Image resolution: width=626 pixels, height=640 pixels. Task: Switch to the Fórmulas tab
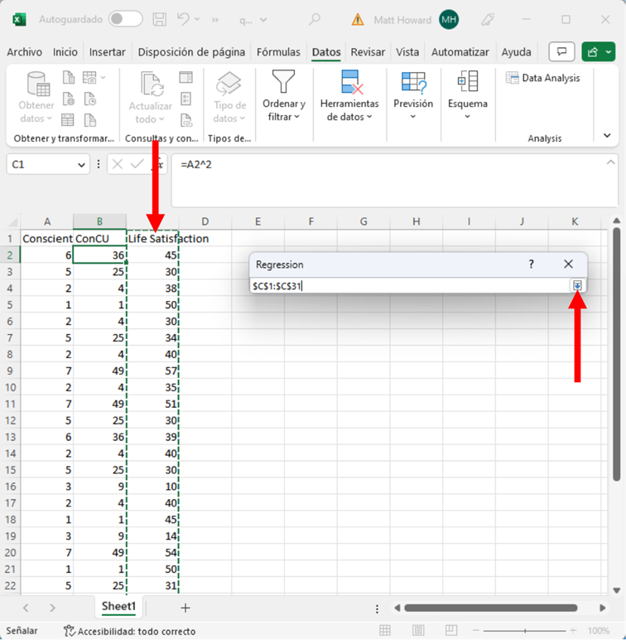point(278,51)
